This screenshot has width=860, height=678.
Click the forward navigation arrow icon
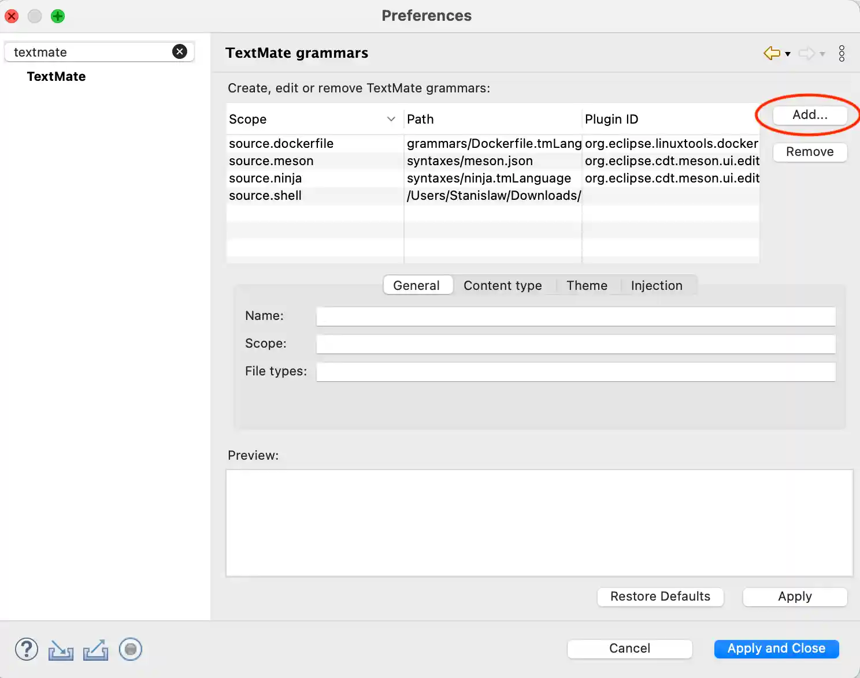[x=806, y=54]
